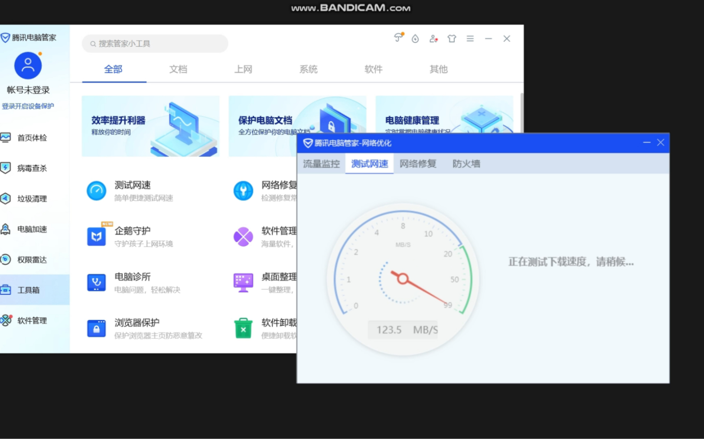
Task: Select 工具箱 in the sidebar
Action: pos(35,290)
